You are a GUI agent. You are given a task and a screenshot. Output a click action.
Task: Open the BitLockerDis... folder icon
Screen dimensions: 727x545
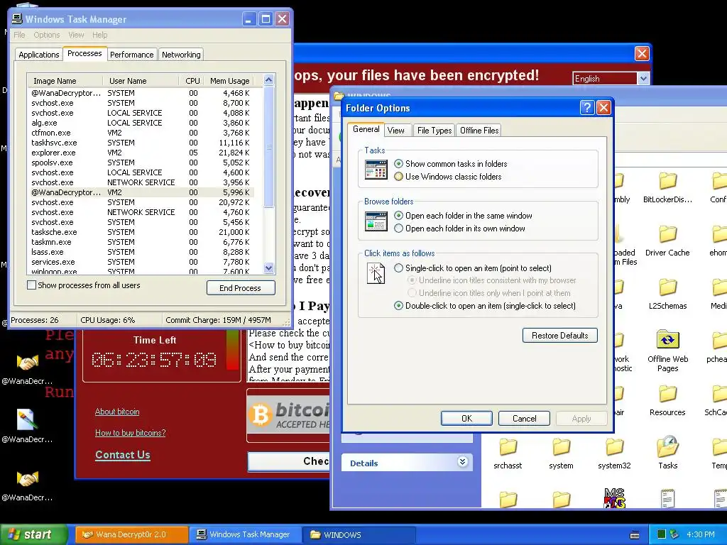(667, 181)
